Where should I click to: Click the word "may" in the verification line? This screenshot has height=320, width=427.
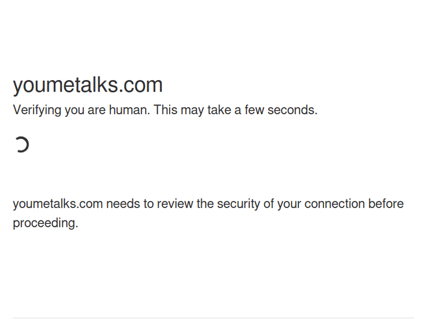tap(194, 110)
